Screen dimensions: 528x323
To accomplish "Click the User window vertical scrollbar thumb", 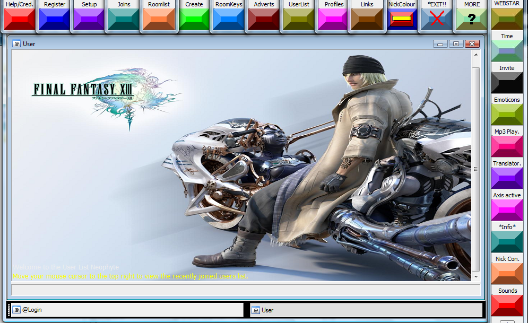I will (x=476, y=169).
